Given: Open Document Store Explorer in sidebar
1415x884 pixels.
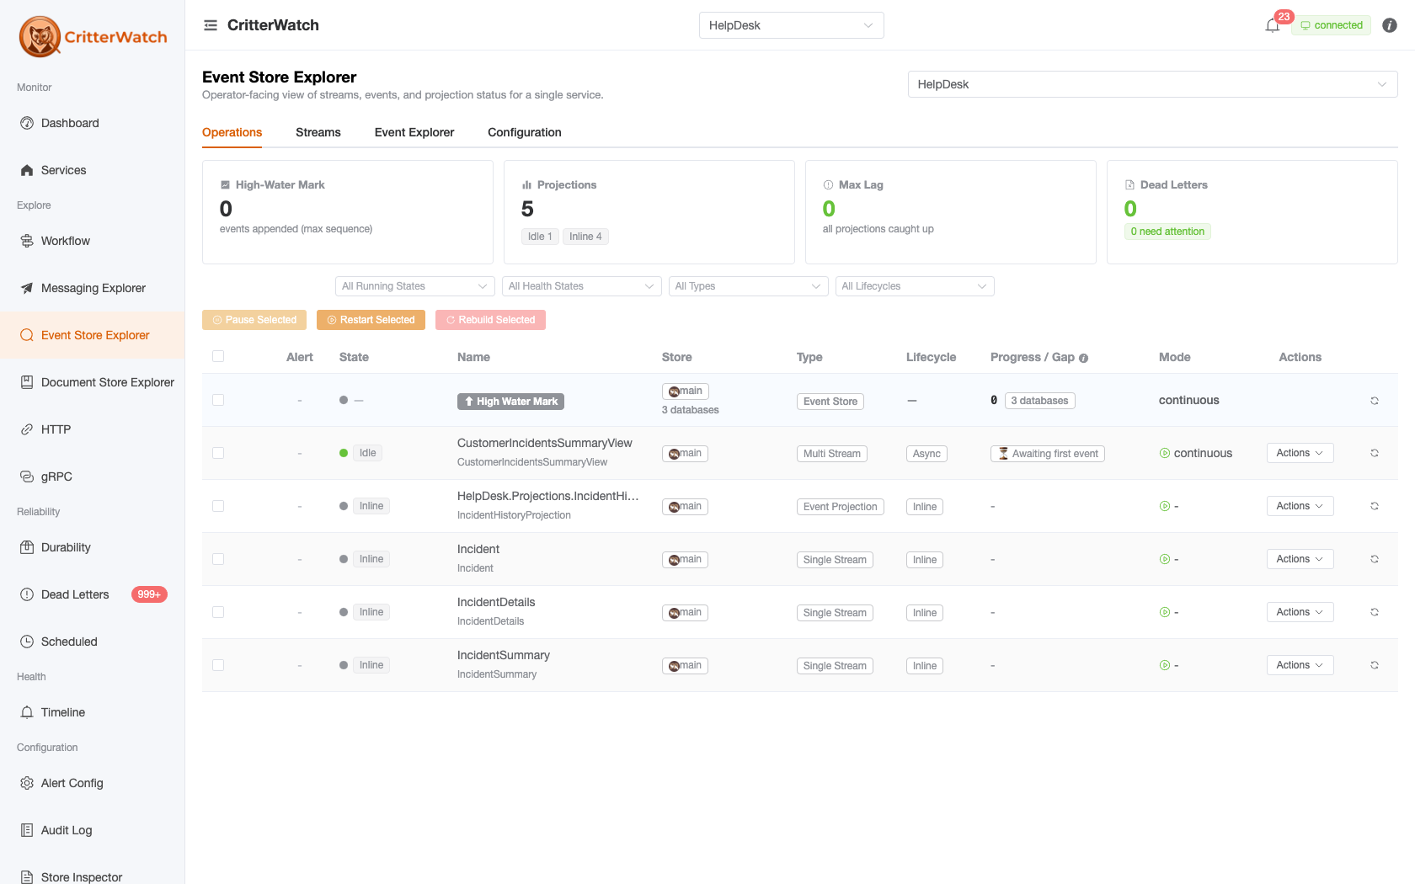Looking at the screenshot, I should point(92,382).
